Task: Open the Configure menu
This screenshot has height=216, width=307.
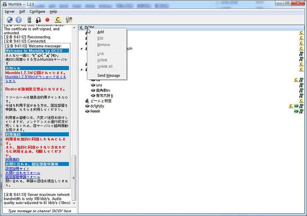Action: click(37, 12)
